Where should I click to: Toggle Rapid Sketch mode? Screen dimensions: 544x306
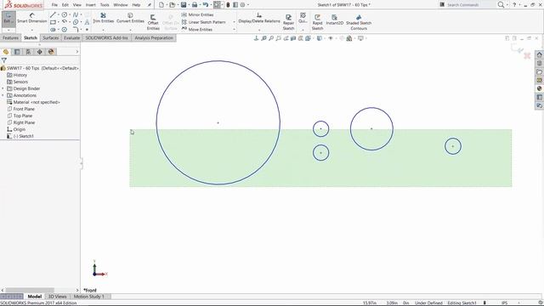[x=317, y=22]
